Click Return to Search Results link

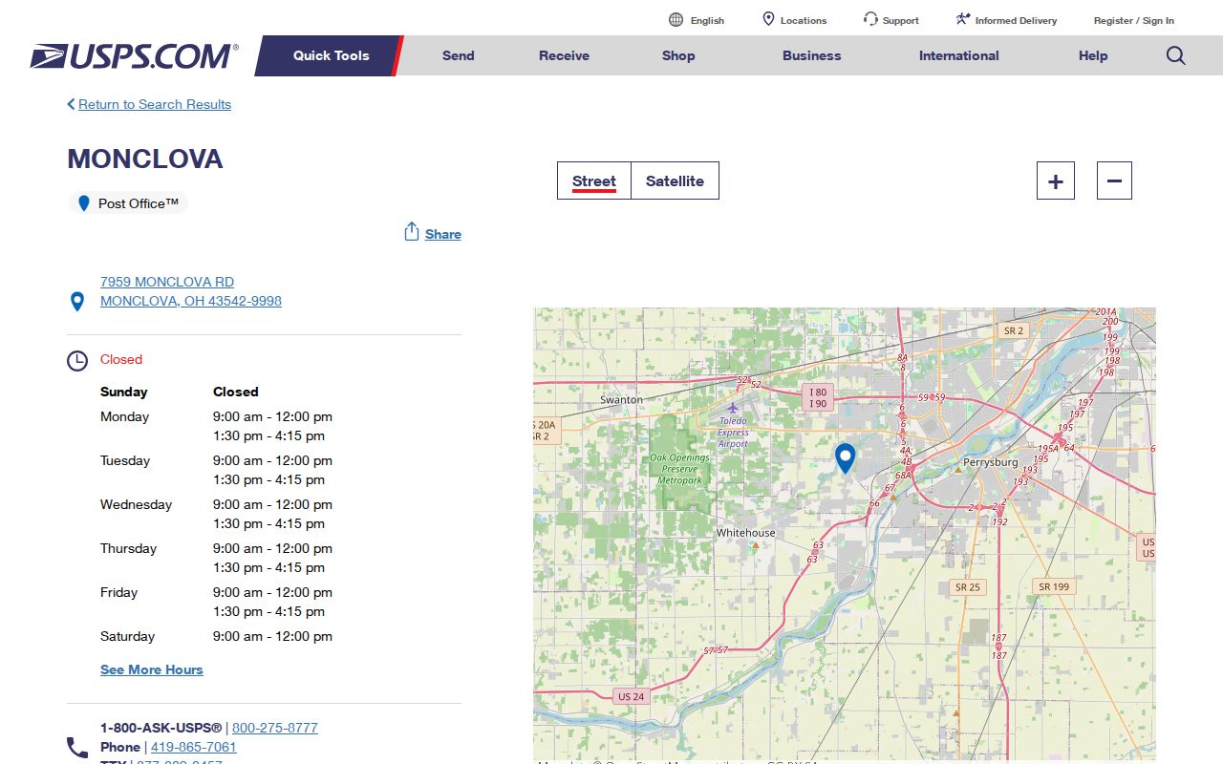155,104
